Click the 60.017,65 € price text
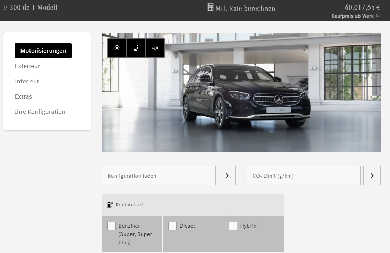 pos(362,8)
